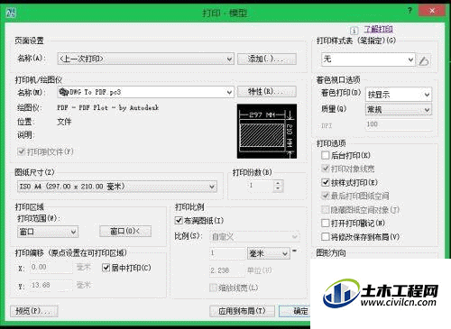Open the 着色打印 按显示 dropdown
This screenshot has height=329, width=451.
(399, 95)
